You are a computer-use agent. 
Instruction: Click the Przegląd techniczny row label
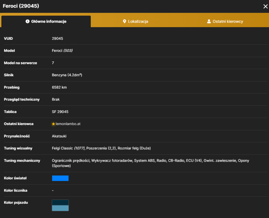click(x=22, y=99)
